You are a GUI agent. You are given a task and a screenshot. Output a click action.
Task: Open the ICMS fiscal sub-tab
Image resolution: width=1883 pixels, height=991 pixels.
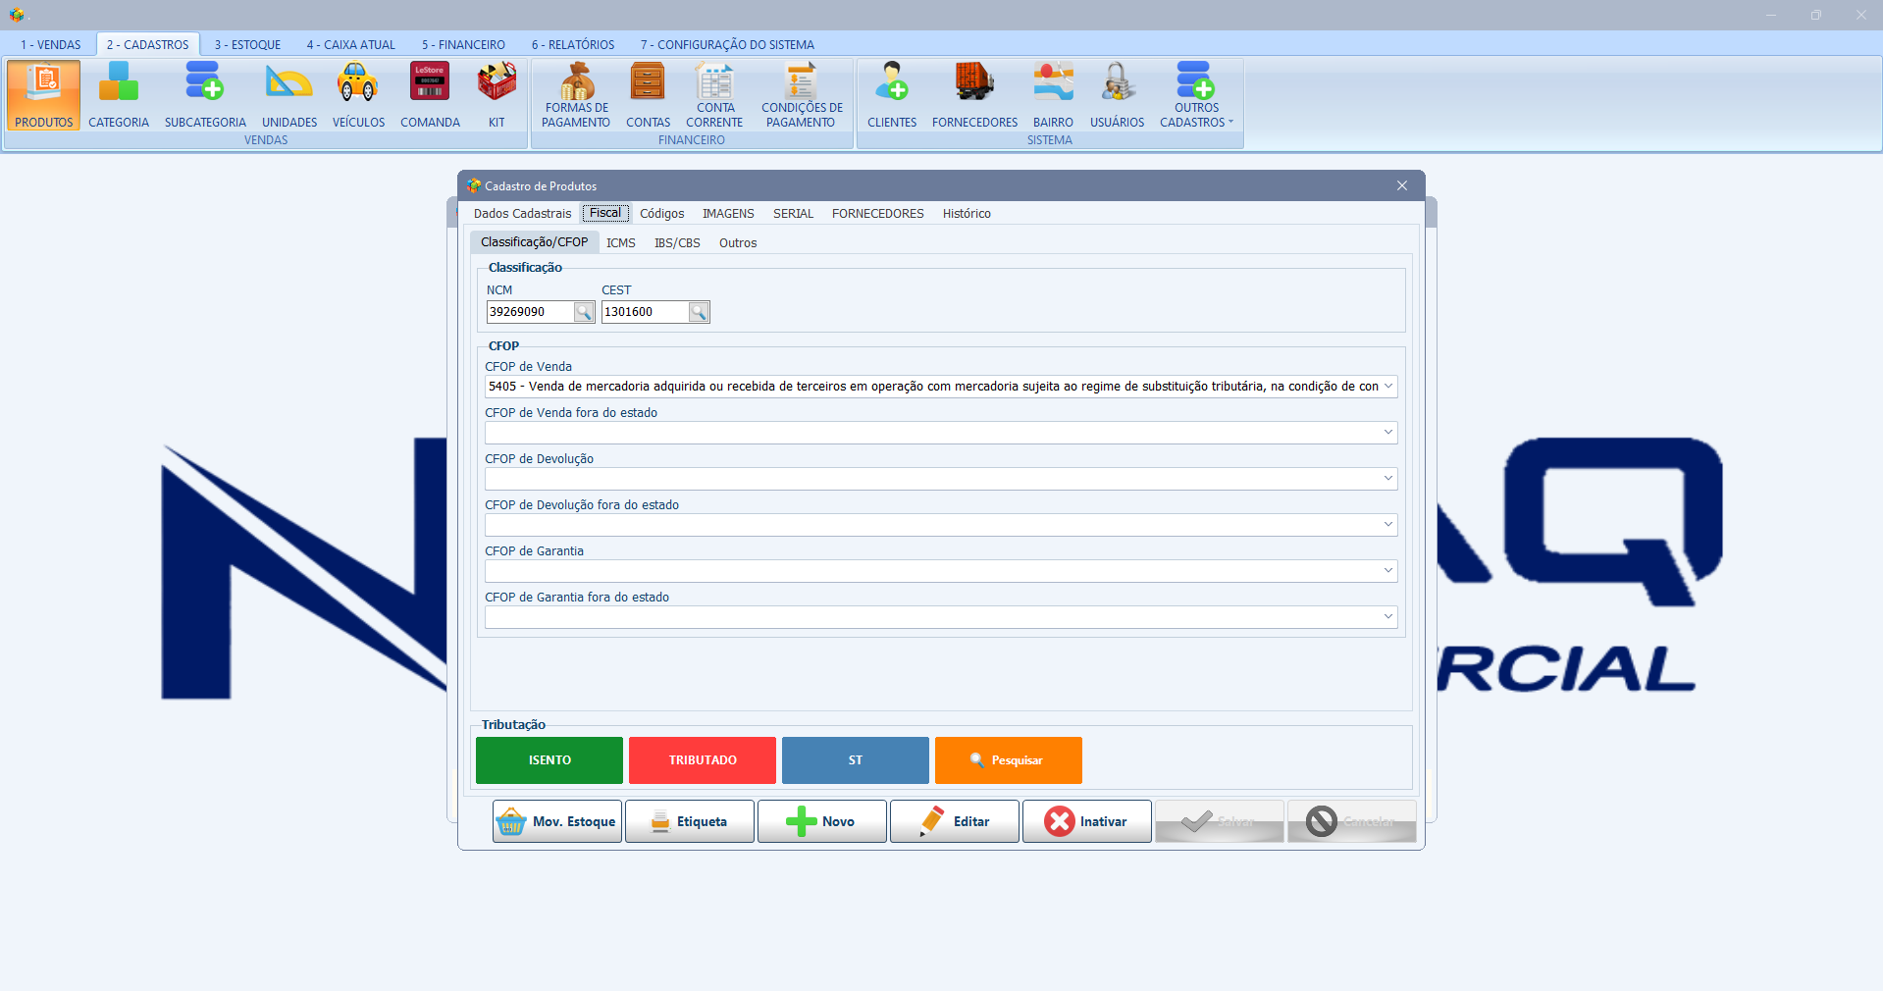(620, 243)
